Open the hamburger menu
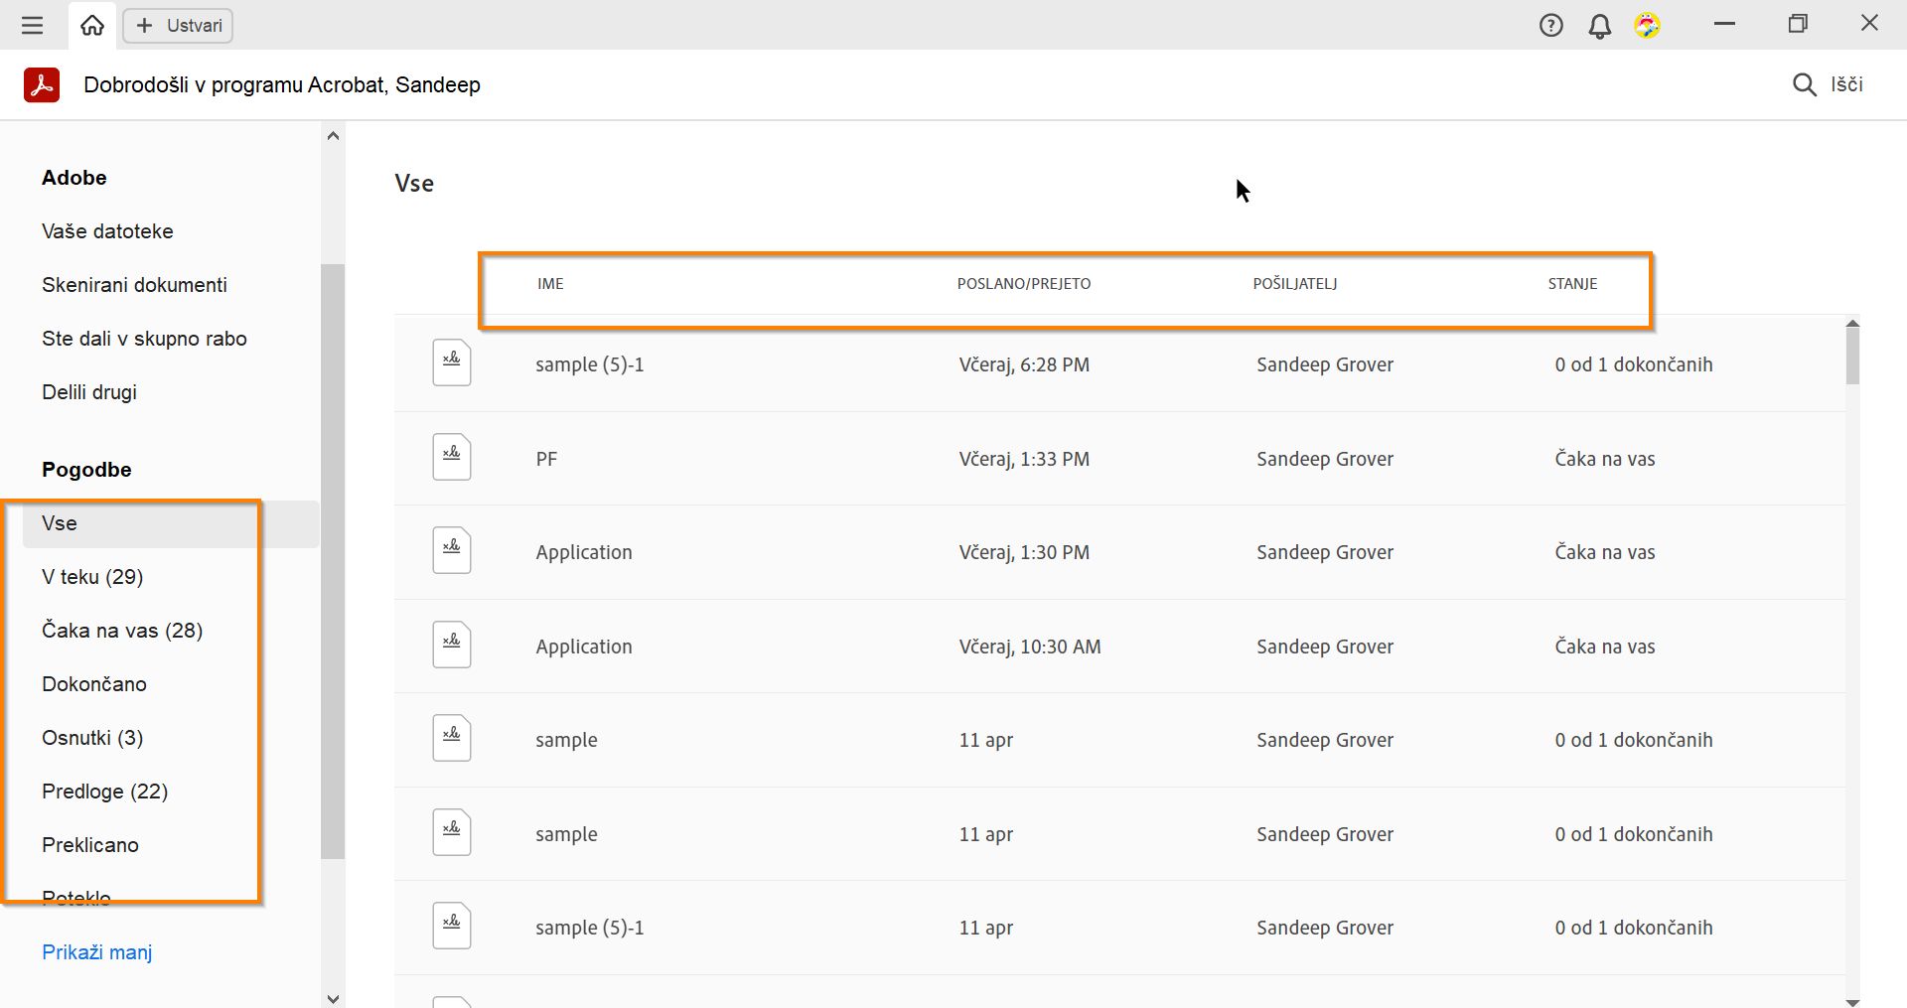The image size is (1907, 1008). point(32,26)
